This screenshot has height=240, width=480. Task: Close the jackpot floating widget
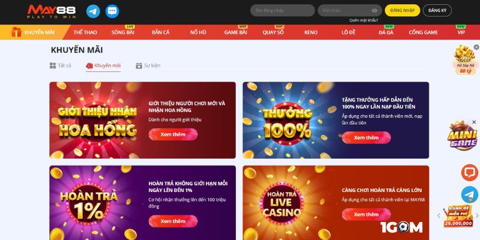476,47
